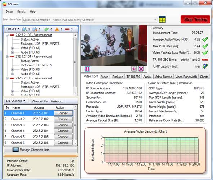Click red status icon of 232.5.2.102 stream
This screenshot has width=213, height=180.
point(12,35)
